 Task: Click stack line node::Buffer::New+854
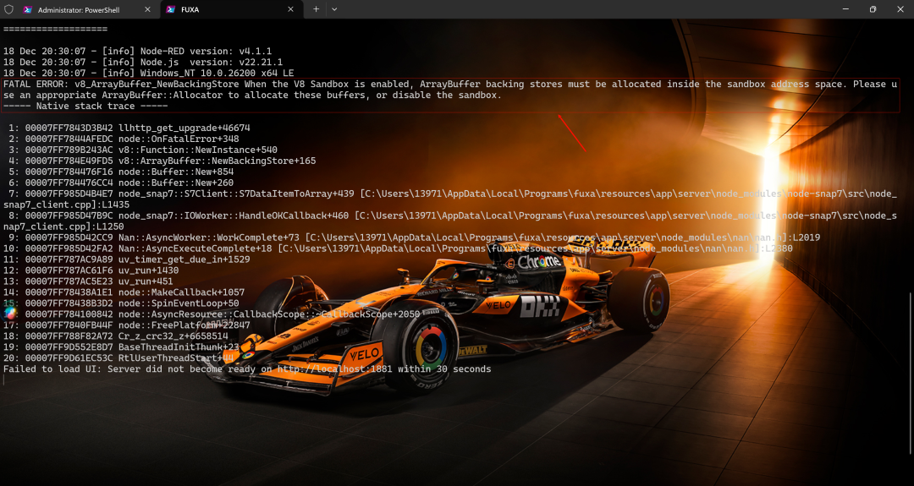click(121, 172)
